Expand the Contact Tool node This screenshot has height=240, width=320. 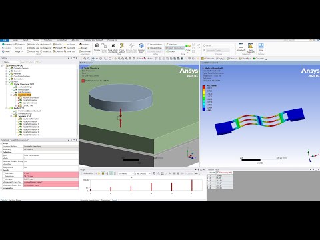click(x=15, y=105)
